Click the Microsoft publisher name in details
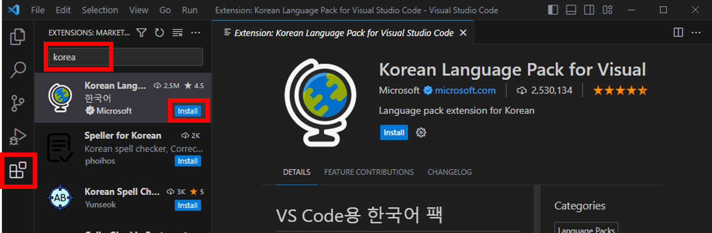 coord(399,90)
